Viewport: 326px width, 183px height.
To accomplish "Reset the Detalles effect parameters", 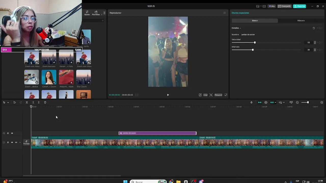I will click(x=314, y=28).
